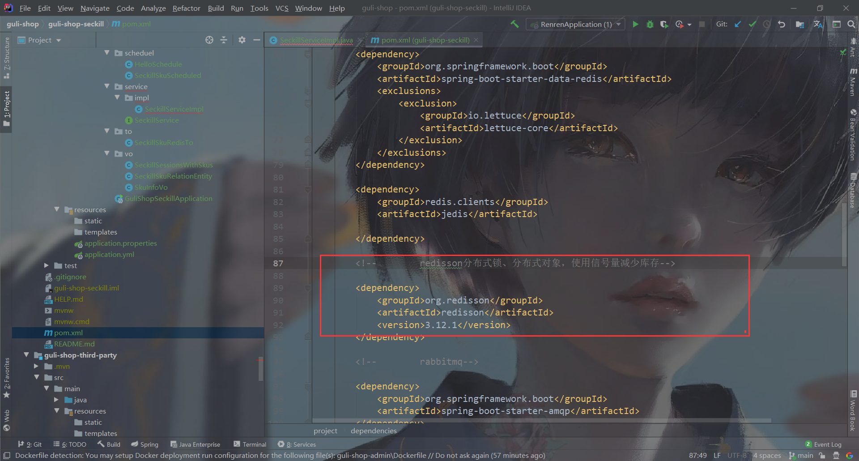Image resolution: width=859 pixels, height=461 pixels.
Task: Open the Structure tool window
Action: [x=7, y=58]
